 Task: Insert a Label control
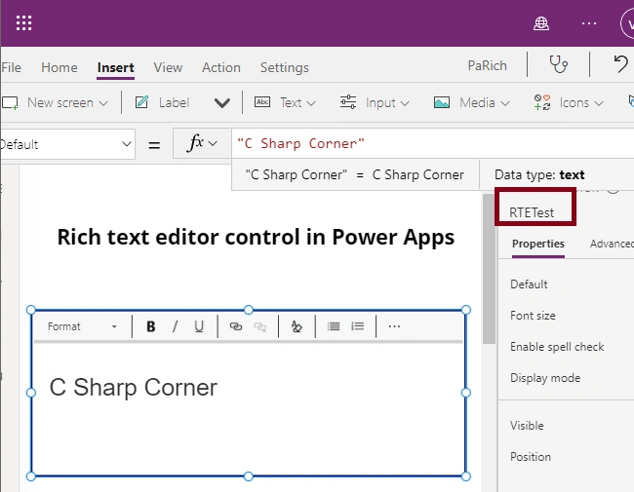[162, 102]
